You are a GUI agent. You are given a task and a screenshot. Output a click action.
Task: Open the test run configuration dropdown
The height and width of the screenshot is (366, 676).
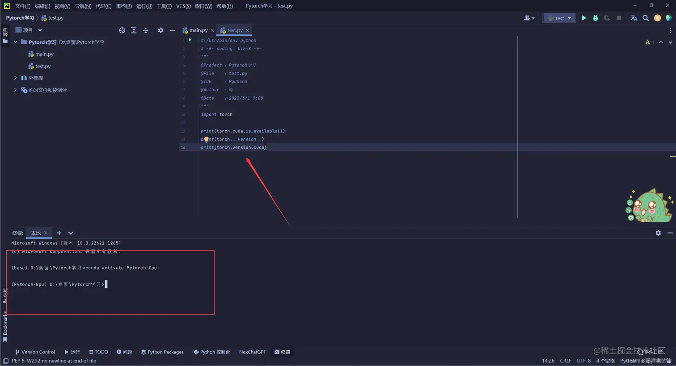tap(559, 18)
